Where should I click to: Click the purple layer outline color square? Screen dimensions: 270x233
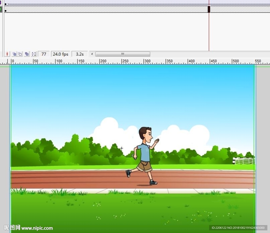(1, 3)
